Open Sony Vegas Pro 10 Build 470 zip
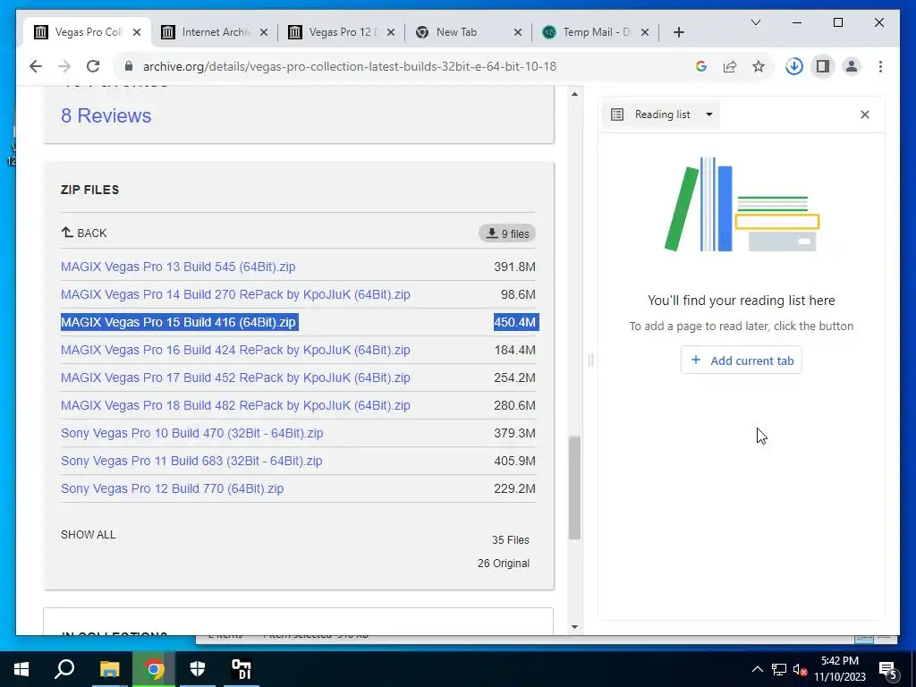 [192, 434]
